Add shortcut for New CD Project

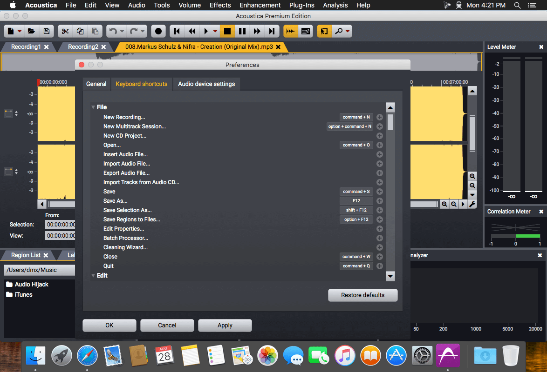click(380, 136)
